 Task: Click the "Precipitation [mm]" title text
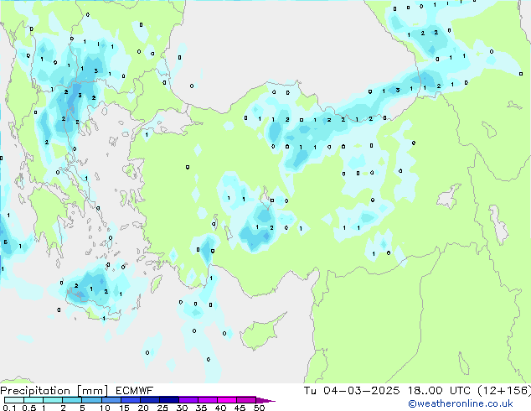click(x=54, y=391)
